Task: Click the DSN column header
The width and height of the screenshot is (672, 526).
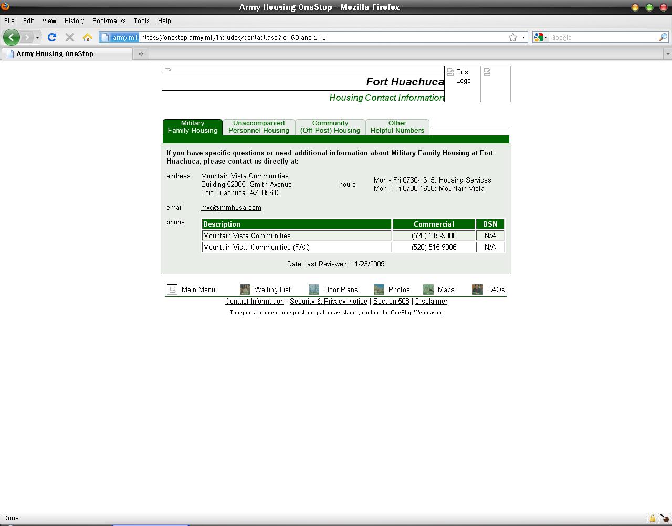Action: (x=490, y=224)
